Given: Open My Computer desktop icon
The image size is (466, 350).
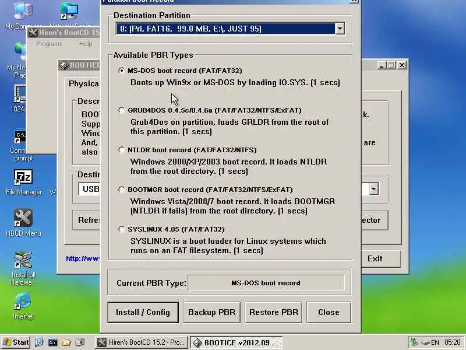Looking at the screenshot, I should (x=23, y=15).
